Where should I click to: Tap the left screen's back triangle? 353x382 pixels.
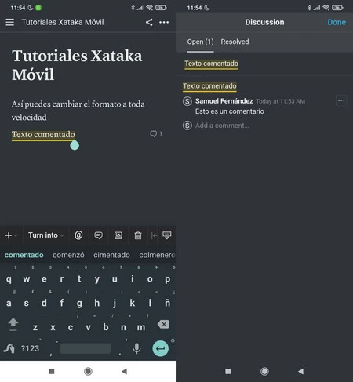coord(125,371)
